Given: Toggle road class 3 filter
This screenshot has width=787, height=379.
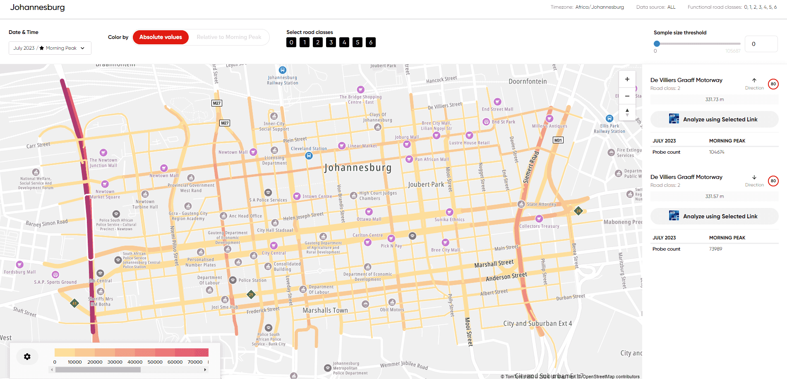Looking at the screenshot, I should click(331, 42).
